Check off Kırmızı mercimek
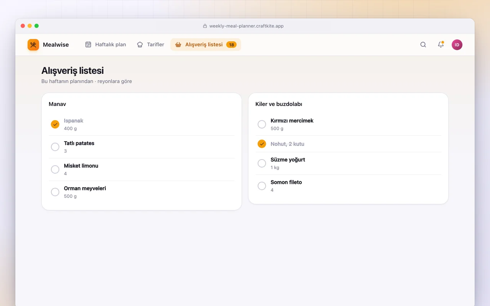490x306 pixels. click(262, 124)
